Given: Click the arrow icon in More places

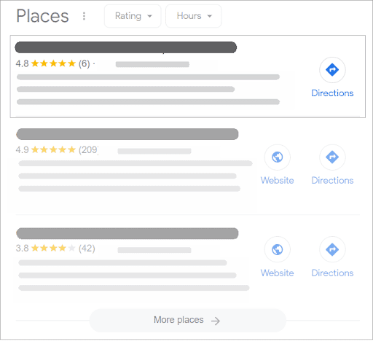Looking at the screenshot, I should 216,321.
